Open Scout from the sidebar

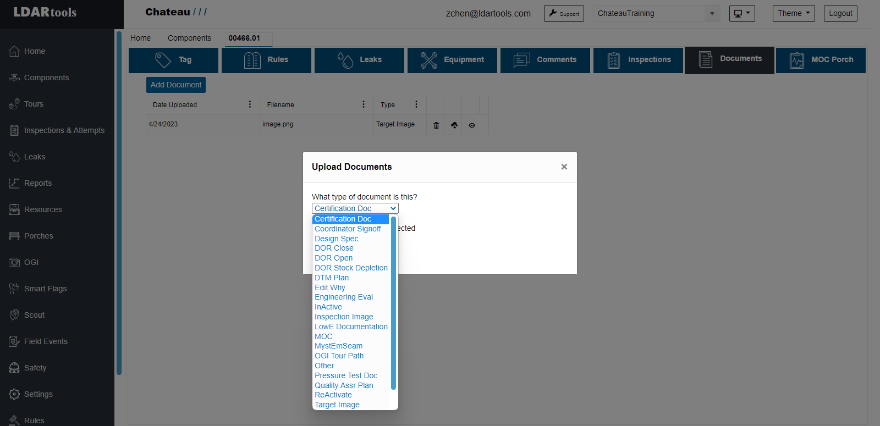point(26,315)
